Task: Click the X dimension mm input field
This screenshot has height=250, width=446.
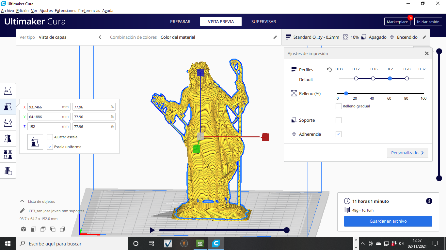Action: [49, 107]
